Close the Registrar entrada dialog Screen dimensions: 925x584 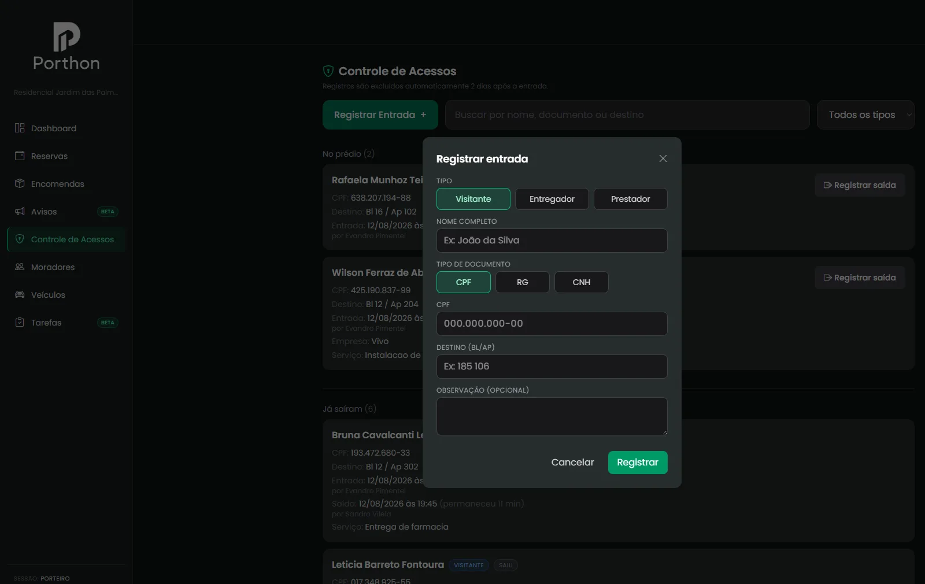pos(663,158)
